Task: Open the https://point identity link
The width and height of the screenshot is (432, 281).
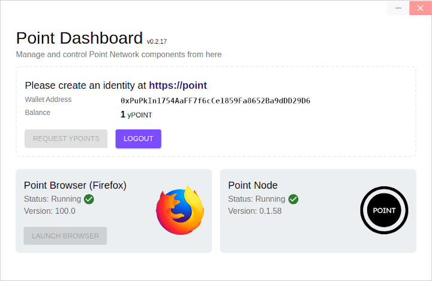Action: coord(178,85)
